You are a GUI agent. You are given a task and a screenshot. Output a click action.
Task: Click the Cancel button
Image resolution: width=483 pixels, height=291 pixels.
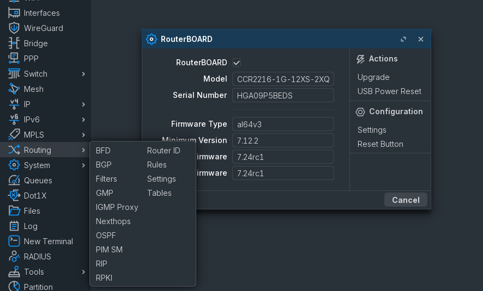(x=406, y=200)
